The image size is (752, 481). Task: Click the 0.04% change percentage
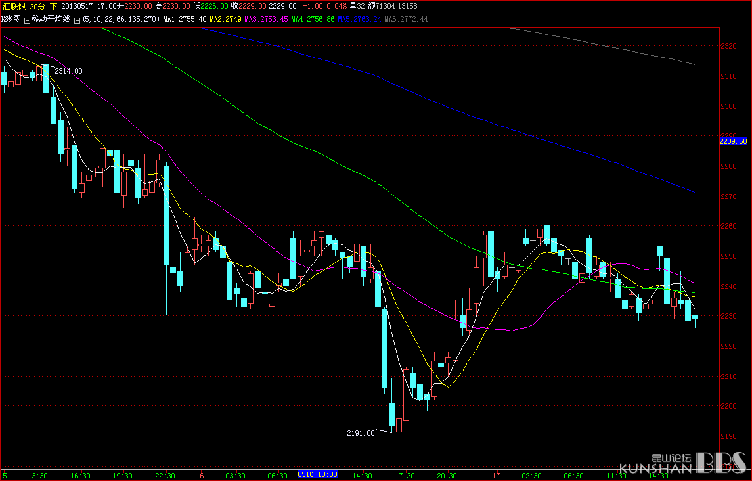[x=336, y=6]
